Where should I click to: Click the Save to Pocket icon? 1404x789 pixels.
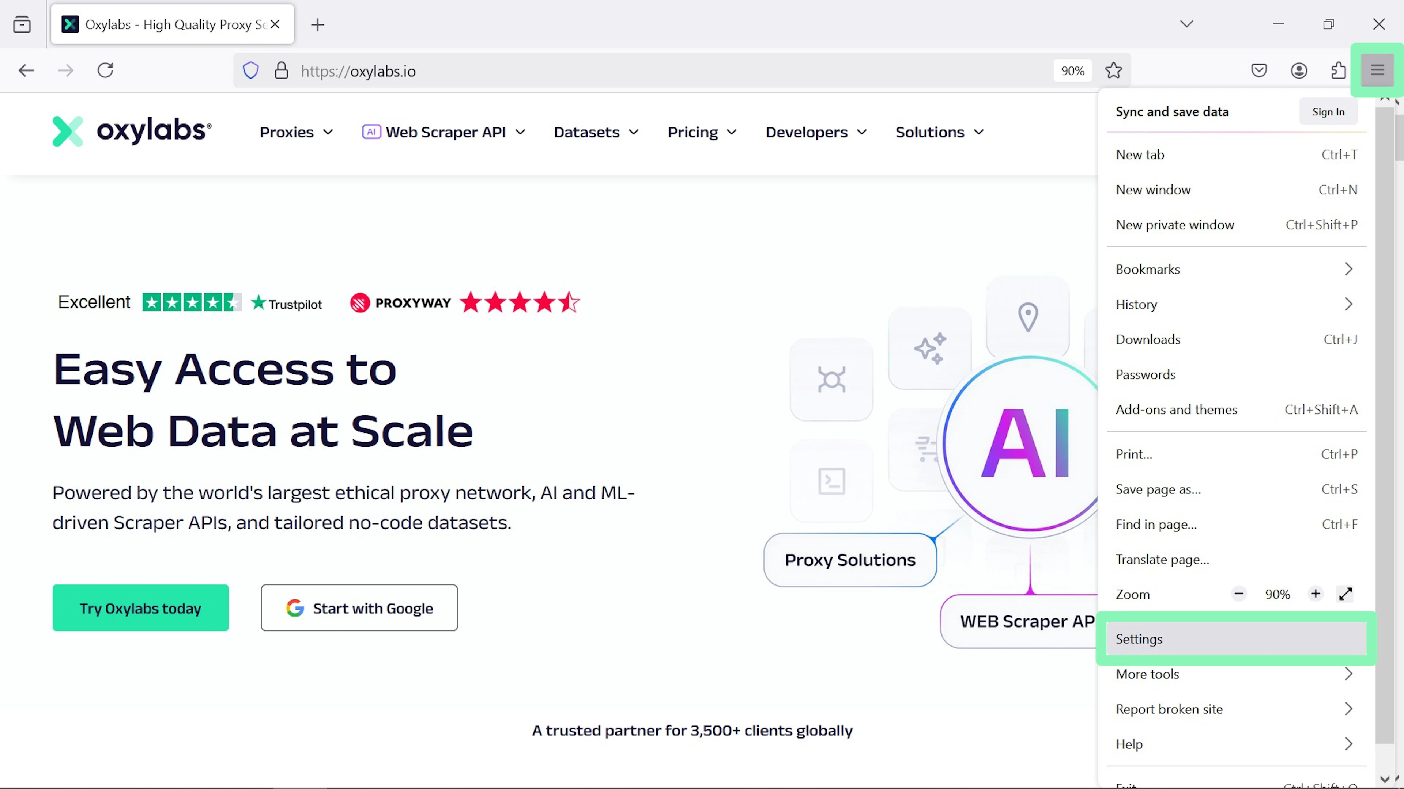point(1259,70)
